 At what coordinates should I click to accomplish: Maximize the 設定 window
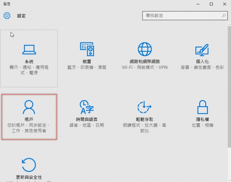(211, 4)
